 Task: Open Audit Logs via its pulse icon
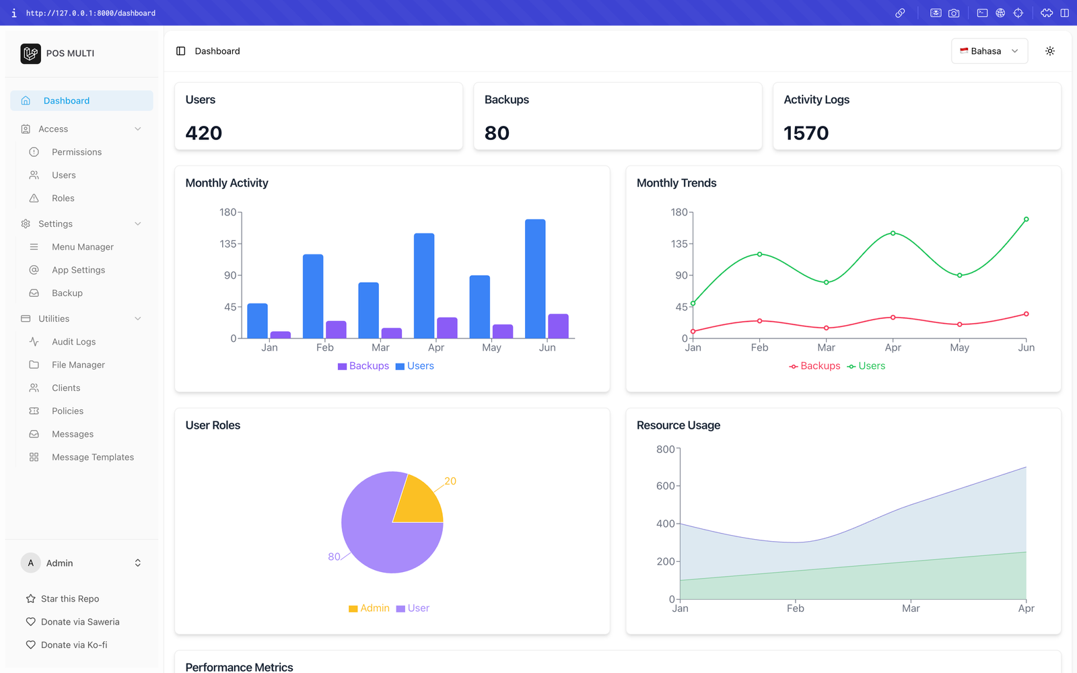[x=34, y=342]
